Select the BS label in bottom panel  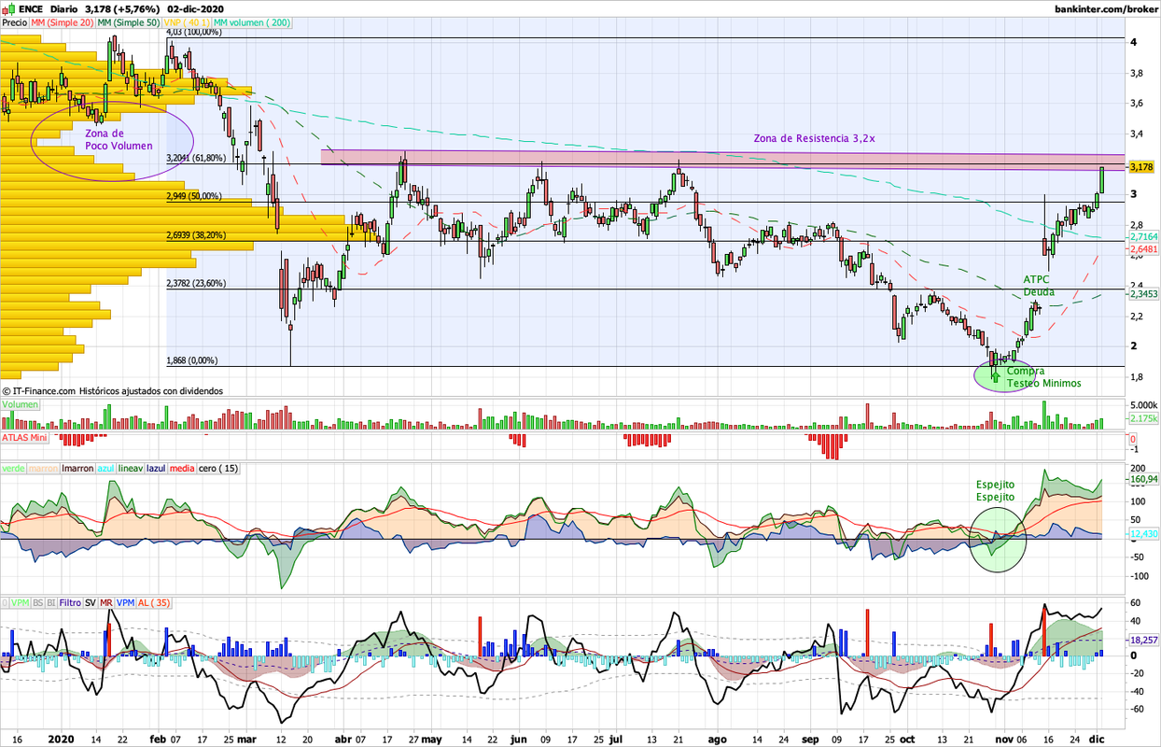point(38,602)
